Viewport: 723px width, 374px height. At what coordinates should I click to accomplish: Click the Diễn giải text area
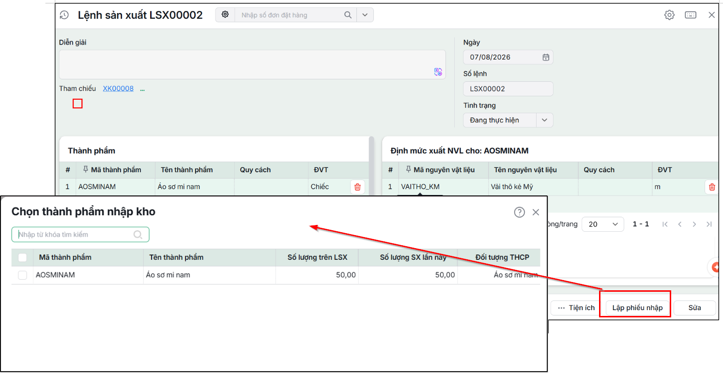pos(252,64)
